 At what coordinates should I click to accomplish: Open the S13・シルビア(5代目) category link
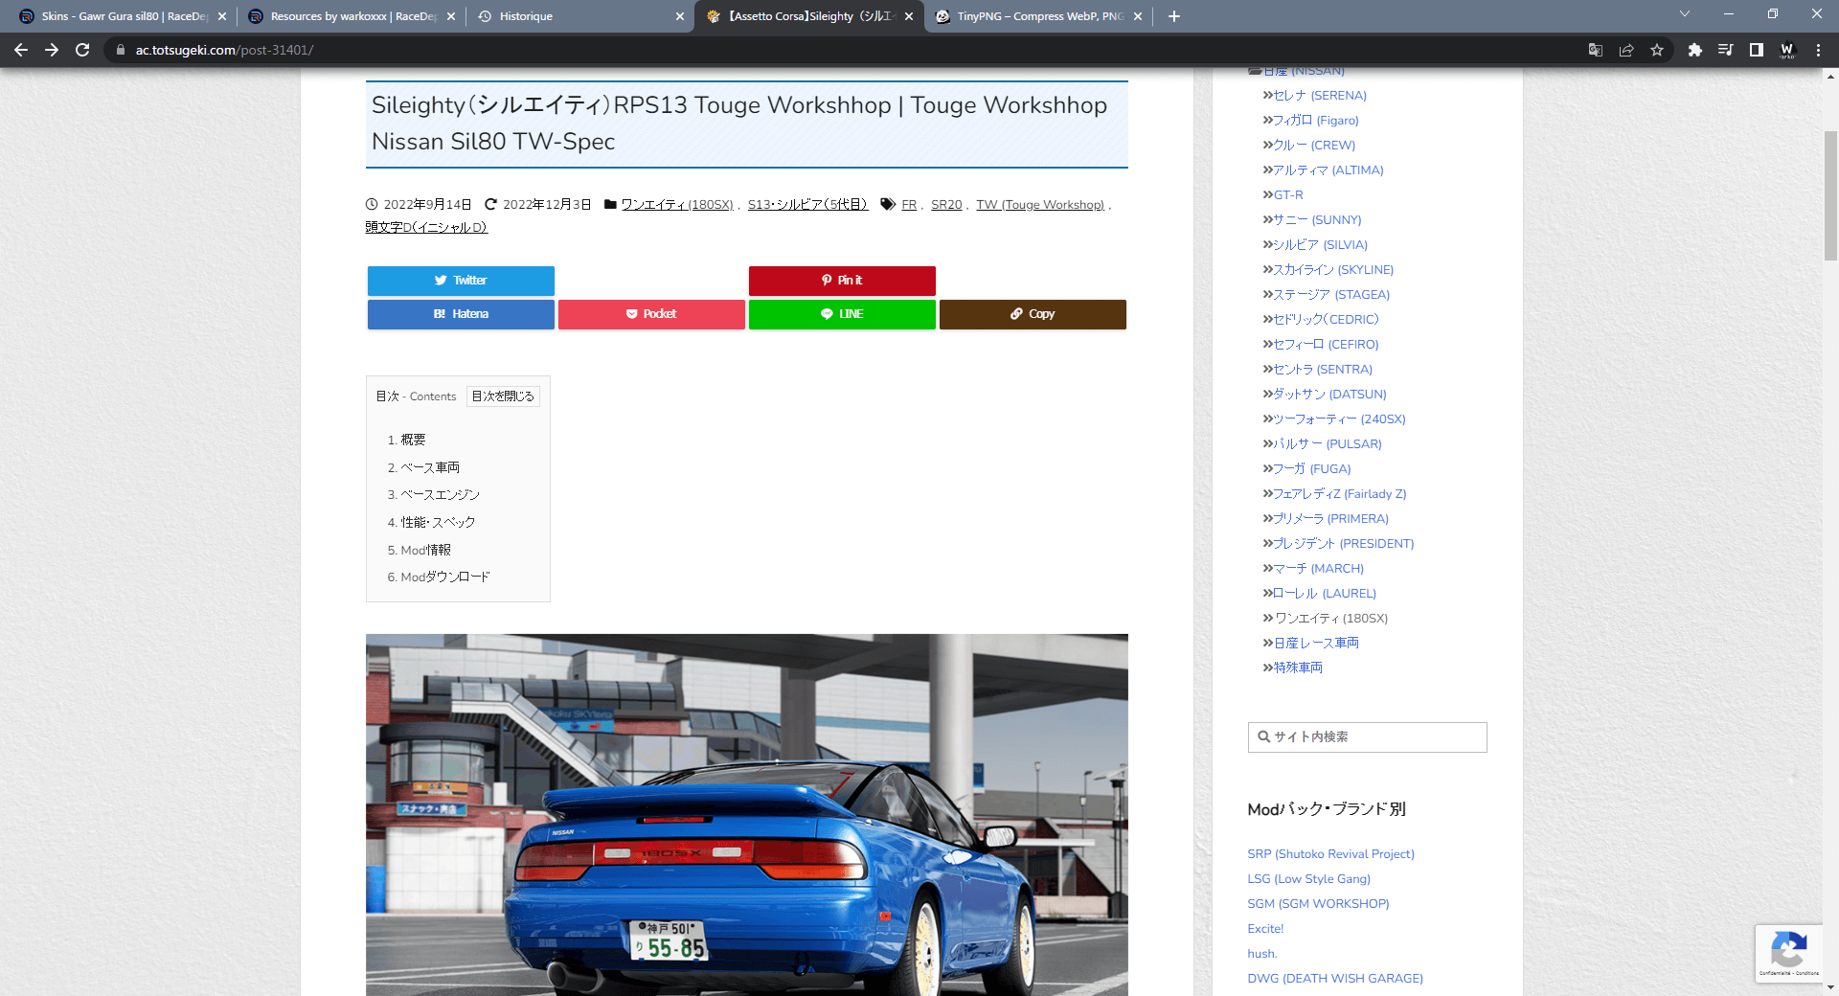click(x=807, y=205)
